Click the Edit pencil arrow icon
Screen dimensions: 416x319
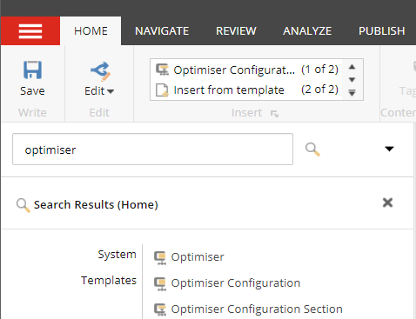coord(100,71)
